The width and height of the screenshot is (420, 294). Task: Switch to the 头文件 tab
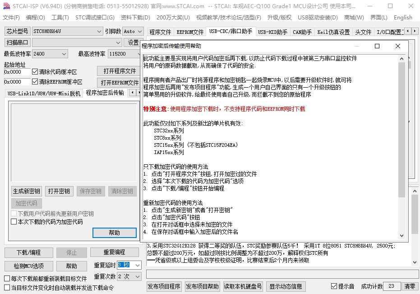tap(363, 32)
